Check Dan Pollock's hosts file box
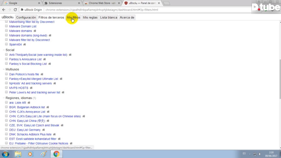This screenshot has height=158, width=281. 7,74
